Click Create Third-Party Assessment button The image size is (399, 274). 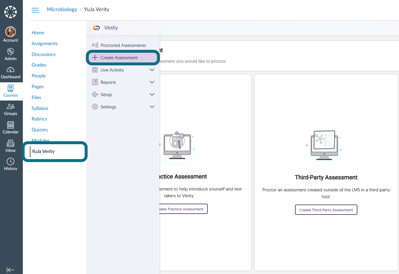click(x=326, y=210)
